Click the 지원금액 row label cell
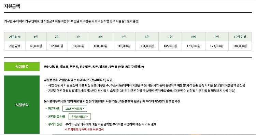256x135 pixels. tap(15, 46)
